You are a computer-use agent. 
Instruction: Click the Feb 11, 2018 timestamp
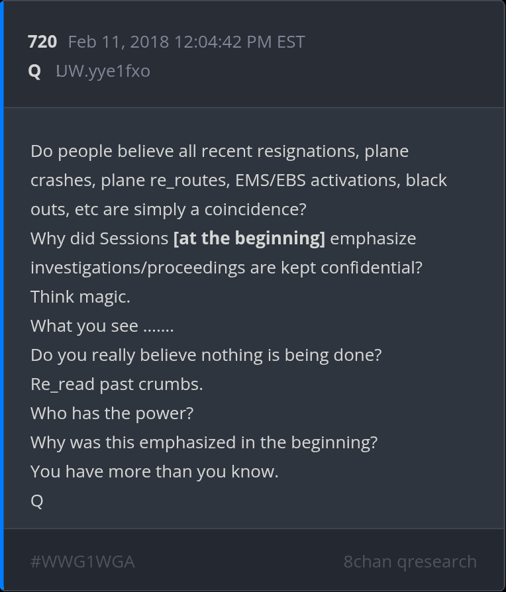(x=186, y=42)
